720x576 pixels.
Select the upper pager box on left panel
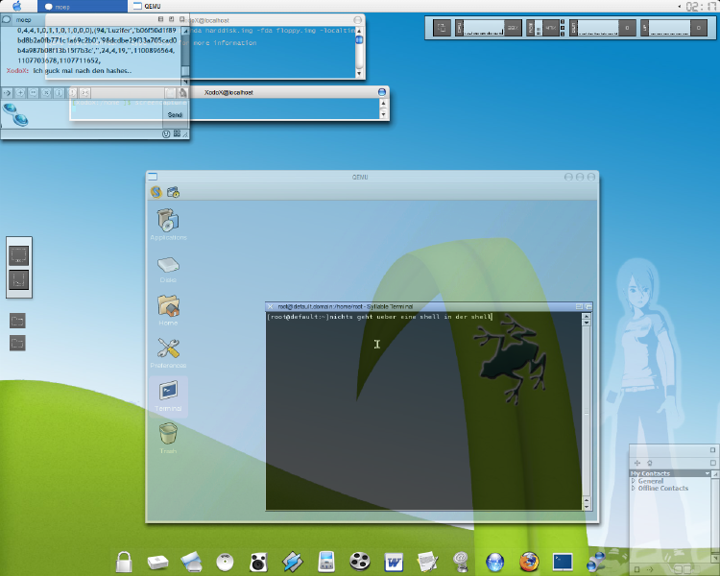pos(19,255)
